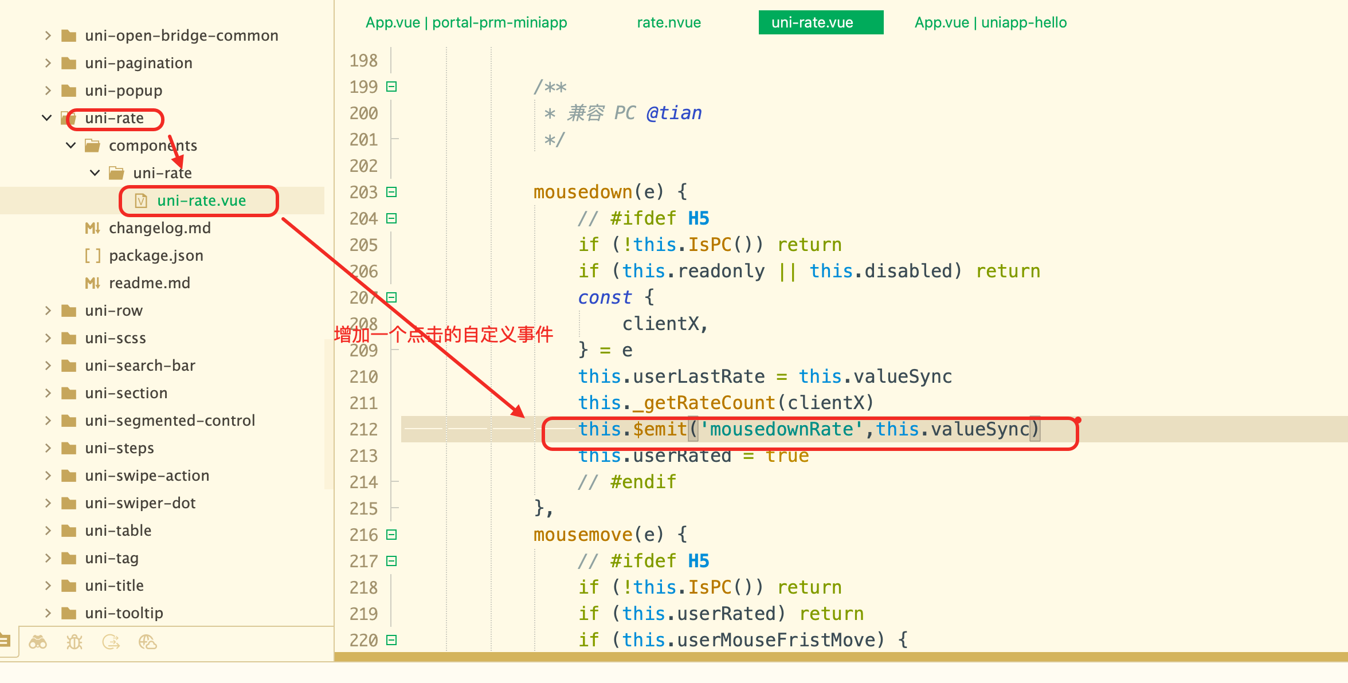
Task: Click line number 212 in the gutter
Action: [x=363, y=429]
